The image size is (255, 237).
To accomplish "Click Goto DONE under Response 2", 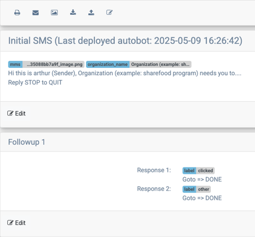I will [x=202, y=198].
